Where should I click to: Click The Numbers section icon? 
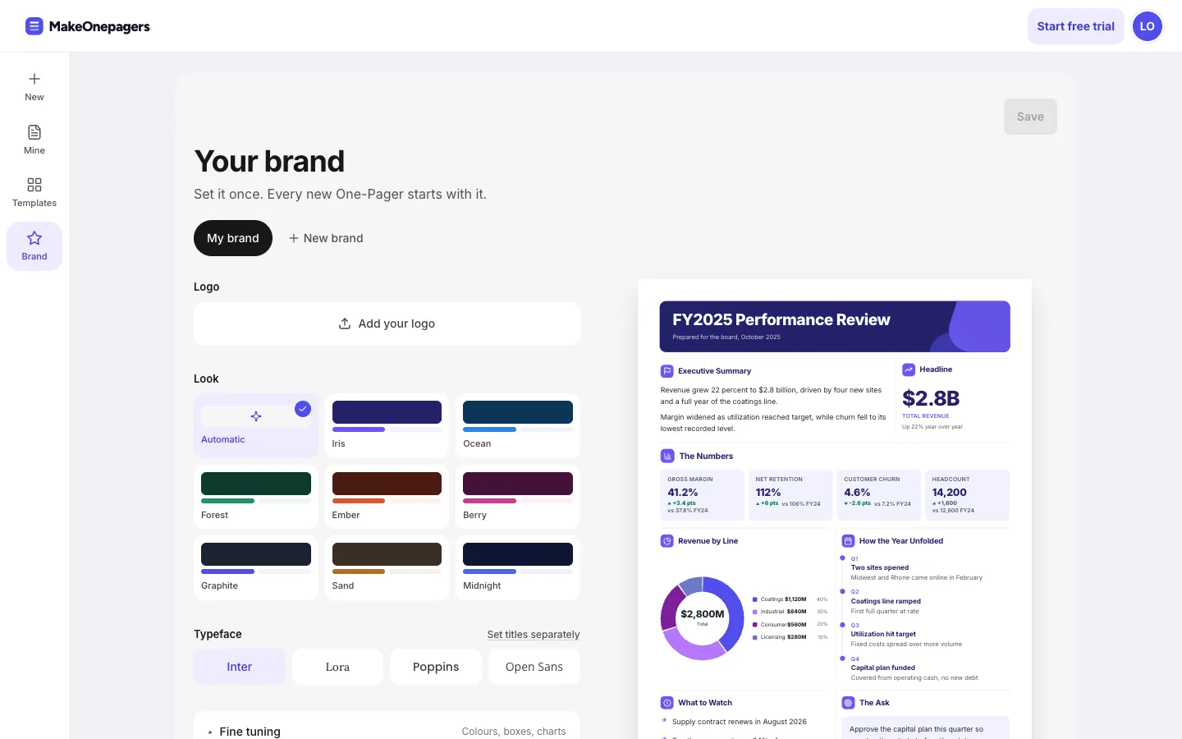point(667,456)
